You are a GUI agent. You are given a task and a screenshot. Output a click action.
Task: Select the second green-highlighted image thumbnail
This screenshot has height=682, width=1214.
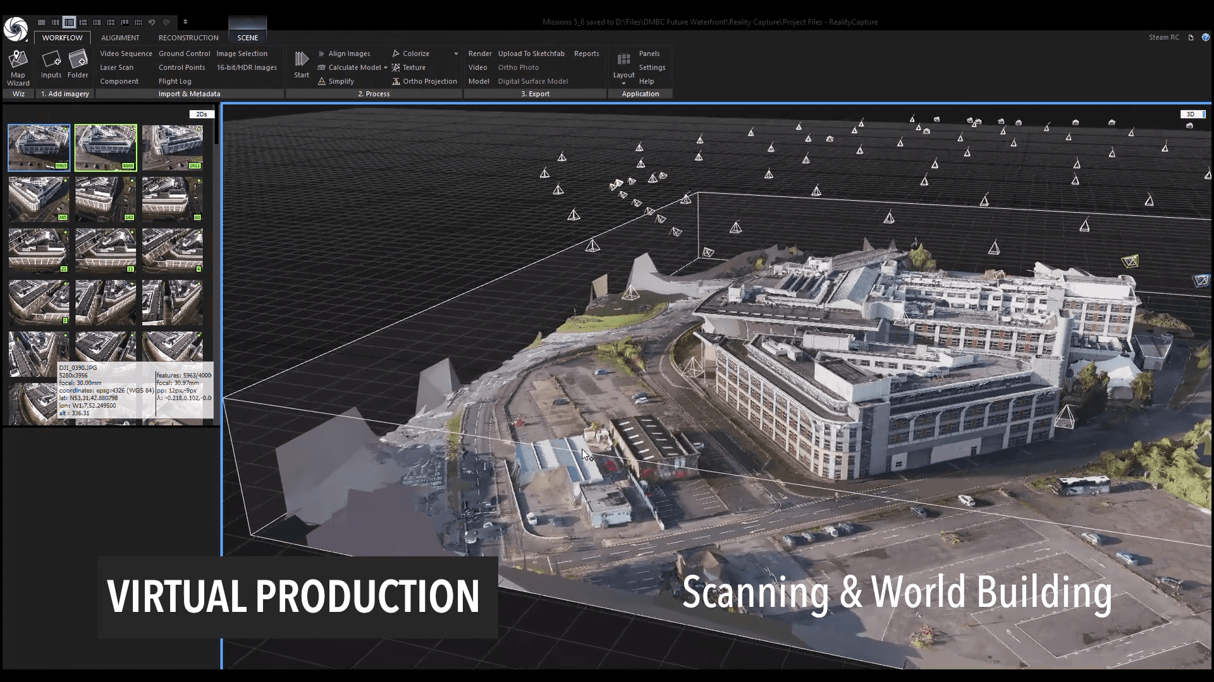[x=106, y=147]
